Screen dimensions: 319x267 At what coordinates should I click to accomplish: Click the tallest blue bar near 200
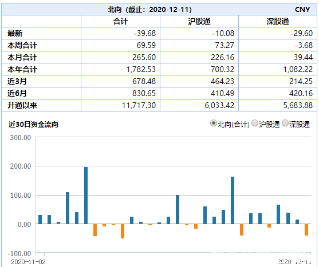click(86, 196)
